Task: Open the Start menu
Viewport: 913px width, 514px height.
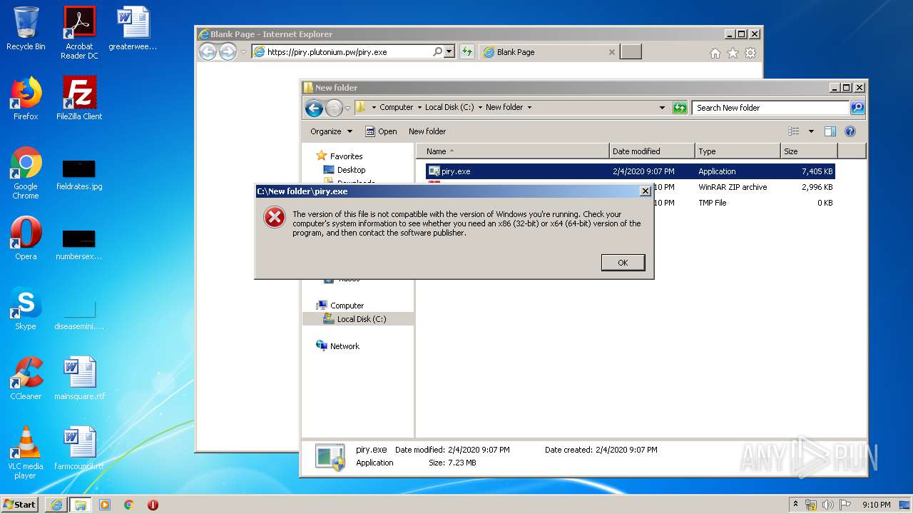Action: tap(20, 504)
